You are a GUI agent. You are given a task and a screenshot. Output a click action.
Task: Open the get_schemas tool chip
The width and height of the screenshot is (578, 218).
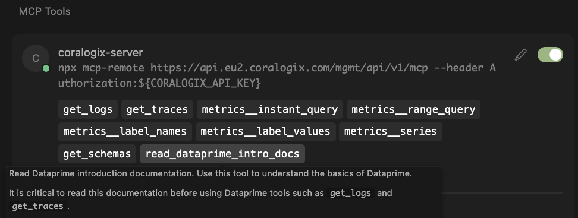[x=97, y=154]
